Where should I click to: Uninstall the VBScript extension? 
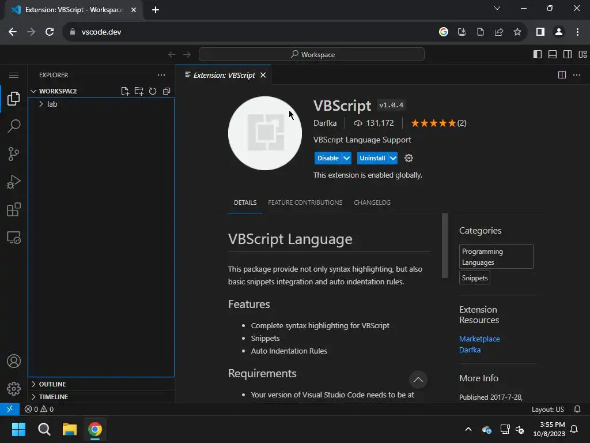(372, 158)
